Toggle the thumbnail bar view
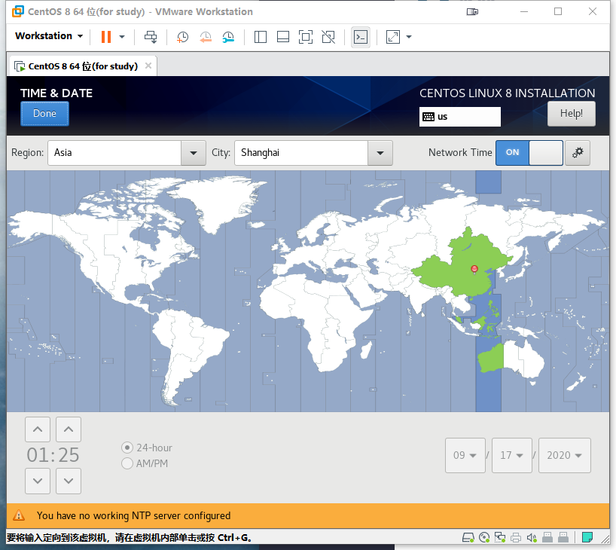Image resolution: width=616 pixels, height=550 pixels. tap(283, 37)
